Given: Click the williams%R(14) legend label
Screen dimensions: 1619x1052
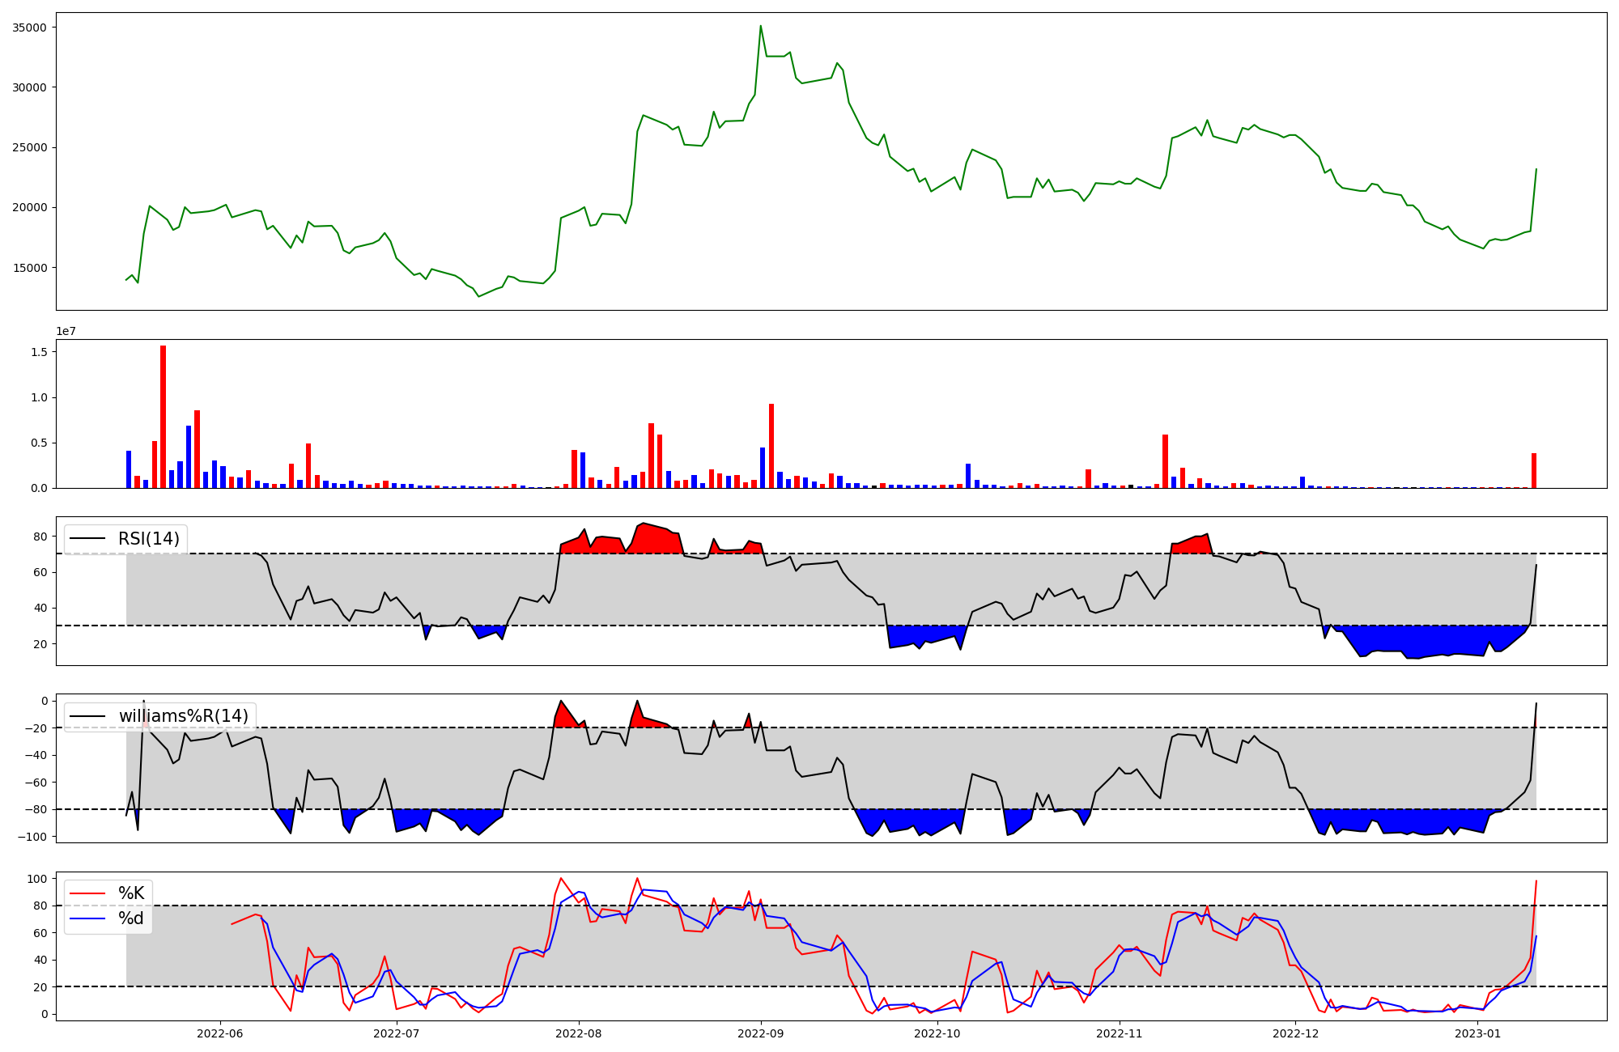Looking at the screenshot, I should click(x=184, y=716).
